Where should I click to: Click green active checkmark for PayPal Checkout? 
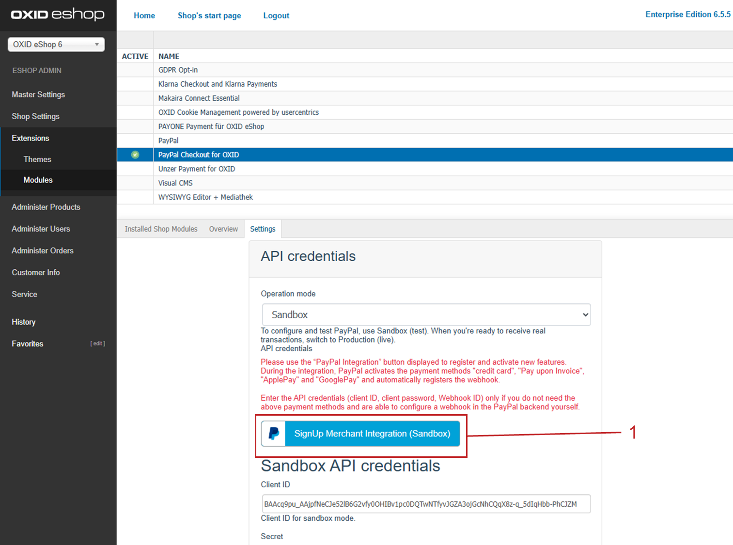point(135,155)
